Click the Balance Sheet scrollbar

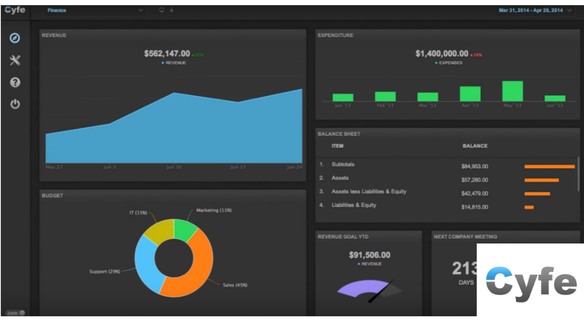pyautogui.click(x=579, y=171)
